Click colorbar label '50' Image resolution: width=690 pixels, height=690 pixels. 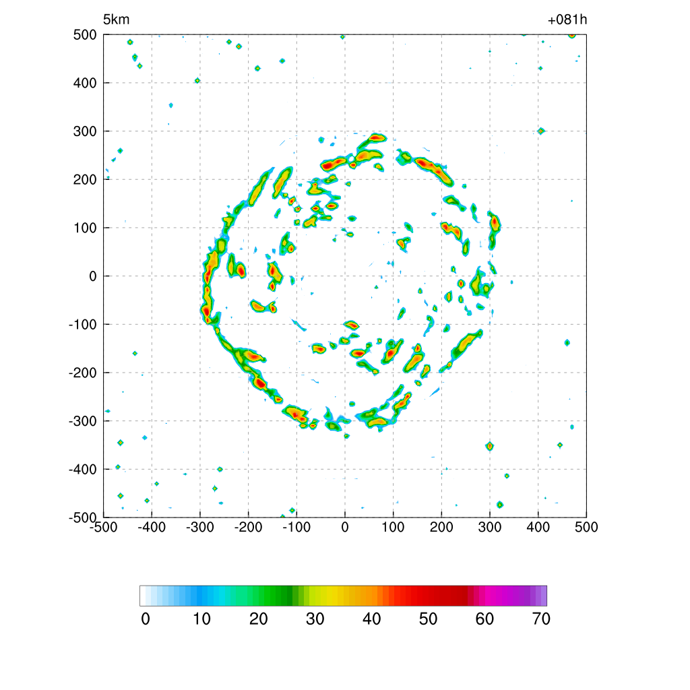428,619
